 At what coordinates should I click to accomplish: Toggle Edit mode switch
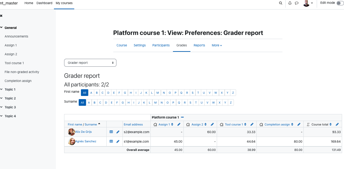pyautogui.click(x=340, y=3)
